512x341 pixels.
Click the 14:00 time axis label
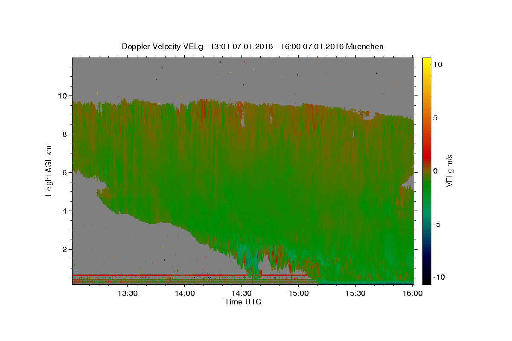[x=185, y=293]
